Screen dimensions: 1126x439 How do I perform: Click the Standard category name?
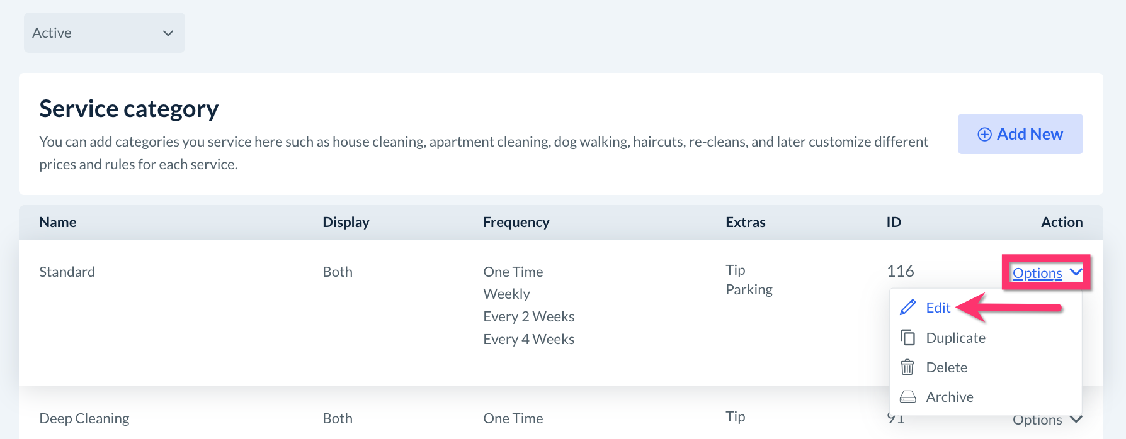67,272
